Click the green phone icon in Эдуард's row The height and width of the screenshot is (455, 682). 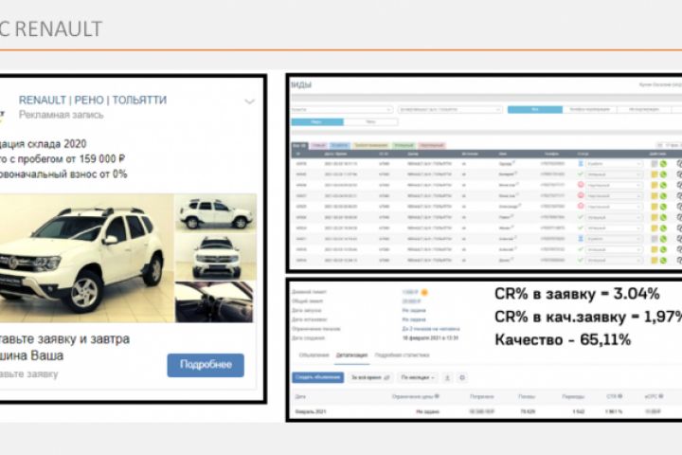pyautogui.click(x=663, y=164)
